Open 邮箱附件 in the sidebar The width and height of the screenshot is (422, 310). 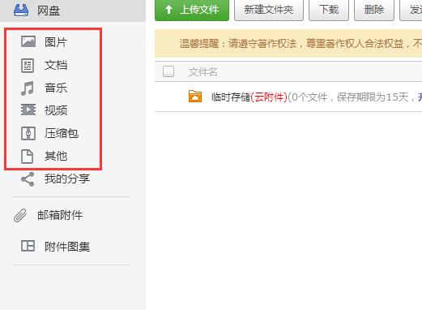pyautogui.click(x=60, y=215)
